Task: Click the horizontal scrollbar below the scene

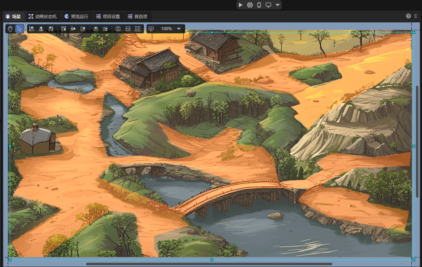Action: tap(209, 264)
